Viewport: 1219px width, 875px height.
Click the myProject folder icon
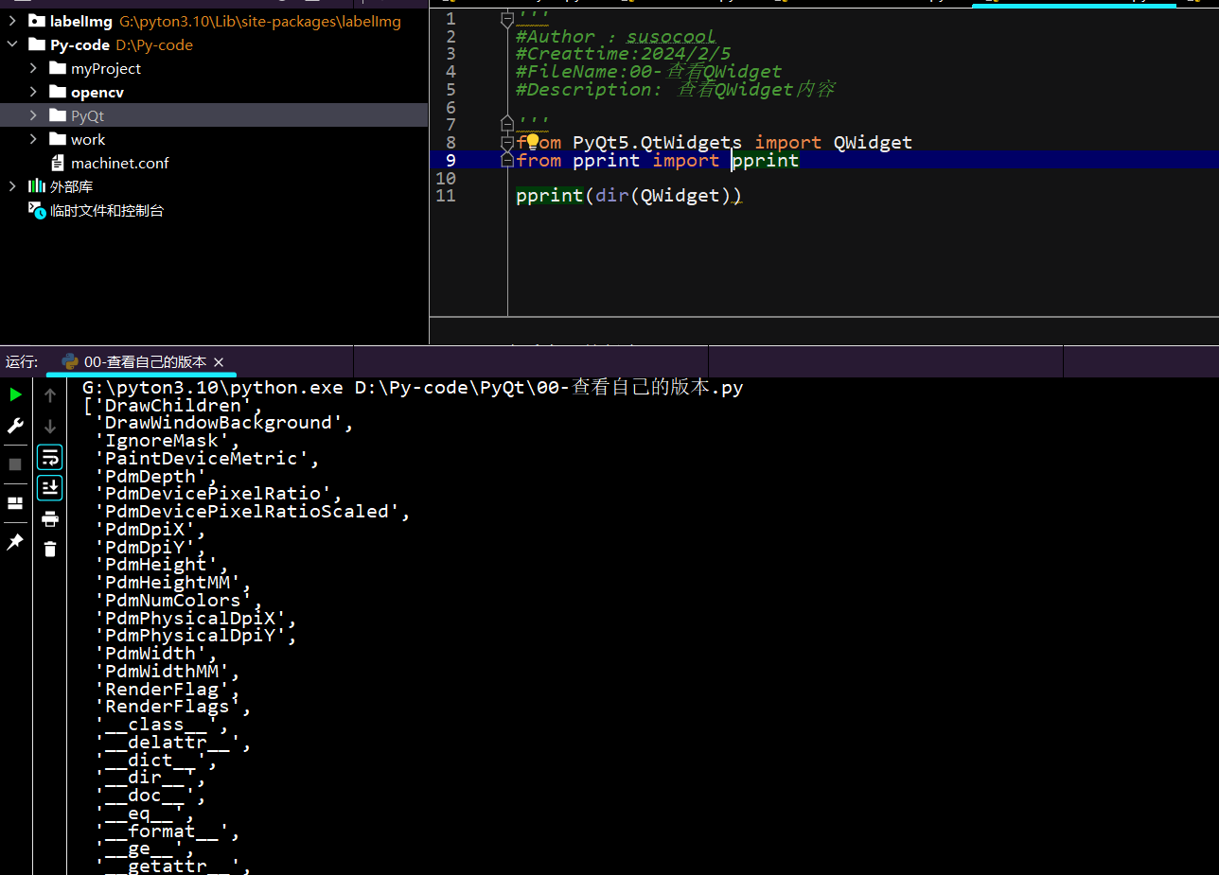57,68
